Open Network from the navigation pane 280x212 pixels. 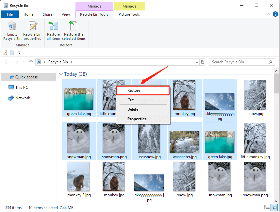[x=22, y=98]
